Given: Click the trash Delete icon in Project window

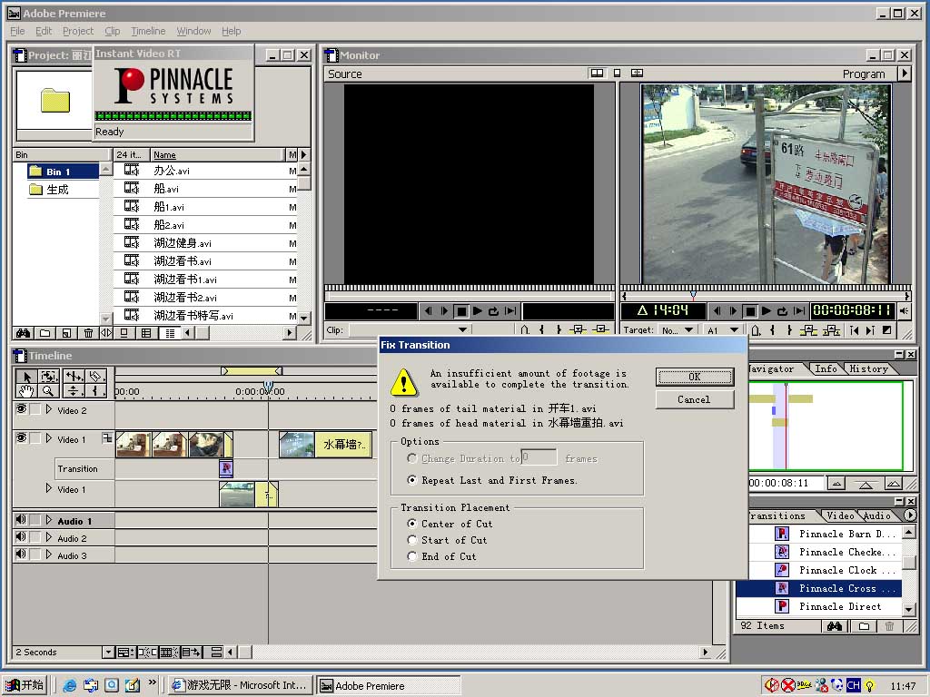Looking at the screenshot, I should pyautogui.click(x=88, y=333).
